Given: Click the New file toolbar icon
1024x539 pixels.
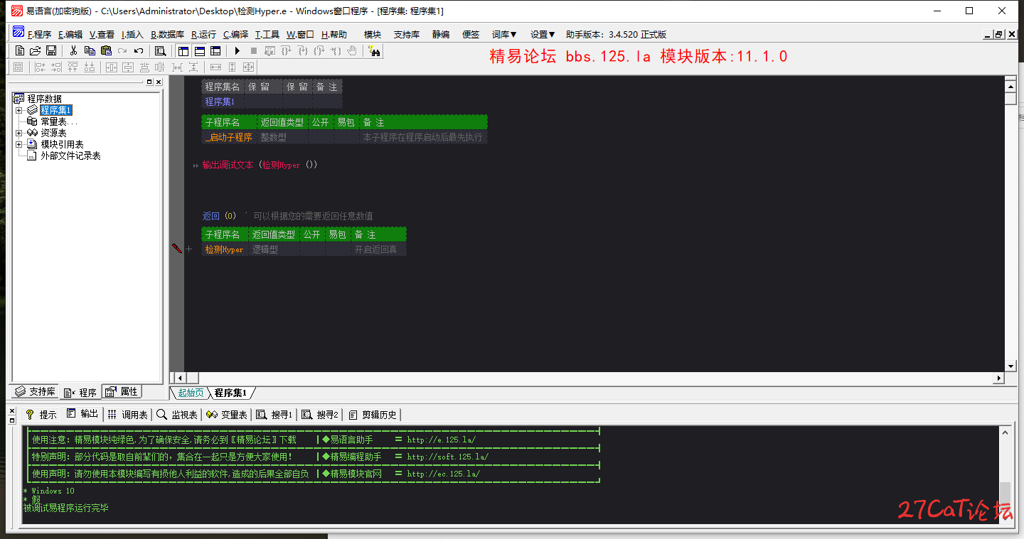Looking at the screenshot, I should (20, 50).
